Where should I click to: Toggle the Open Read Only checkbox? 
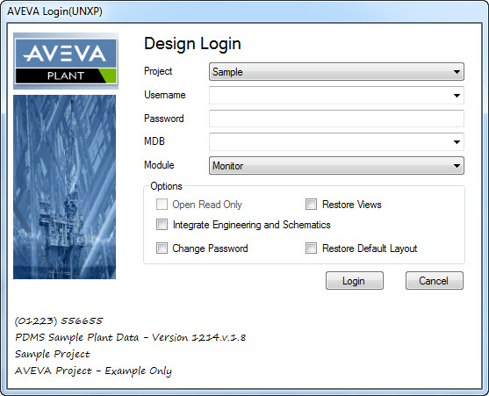click(x=162, y=205)
